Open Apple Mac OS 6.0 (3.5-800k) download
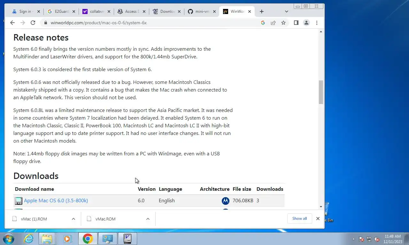This screenshot has height=245, width=409. coord(56,200)
